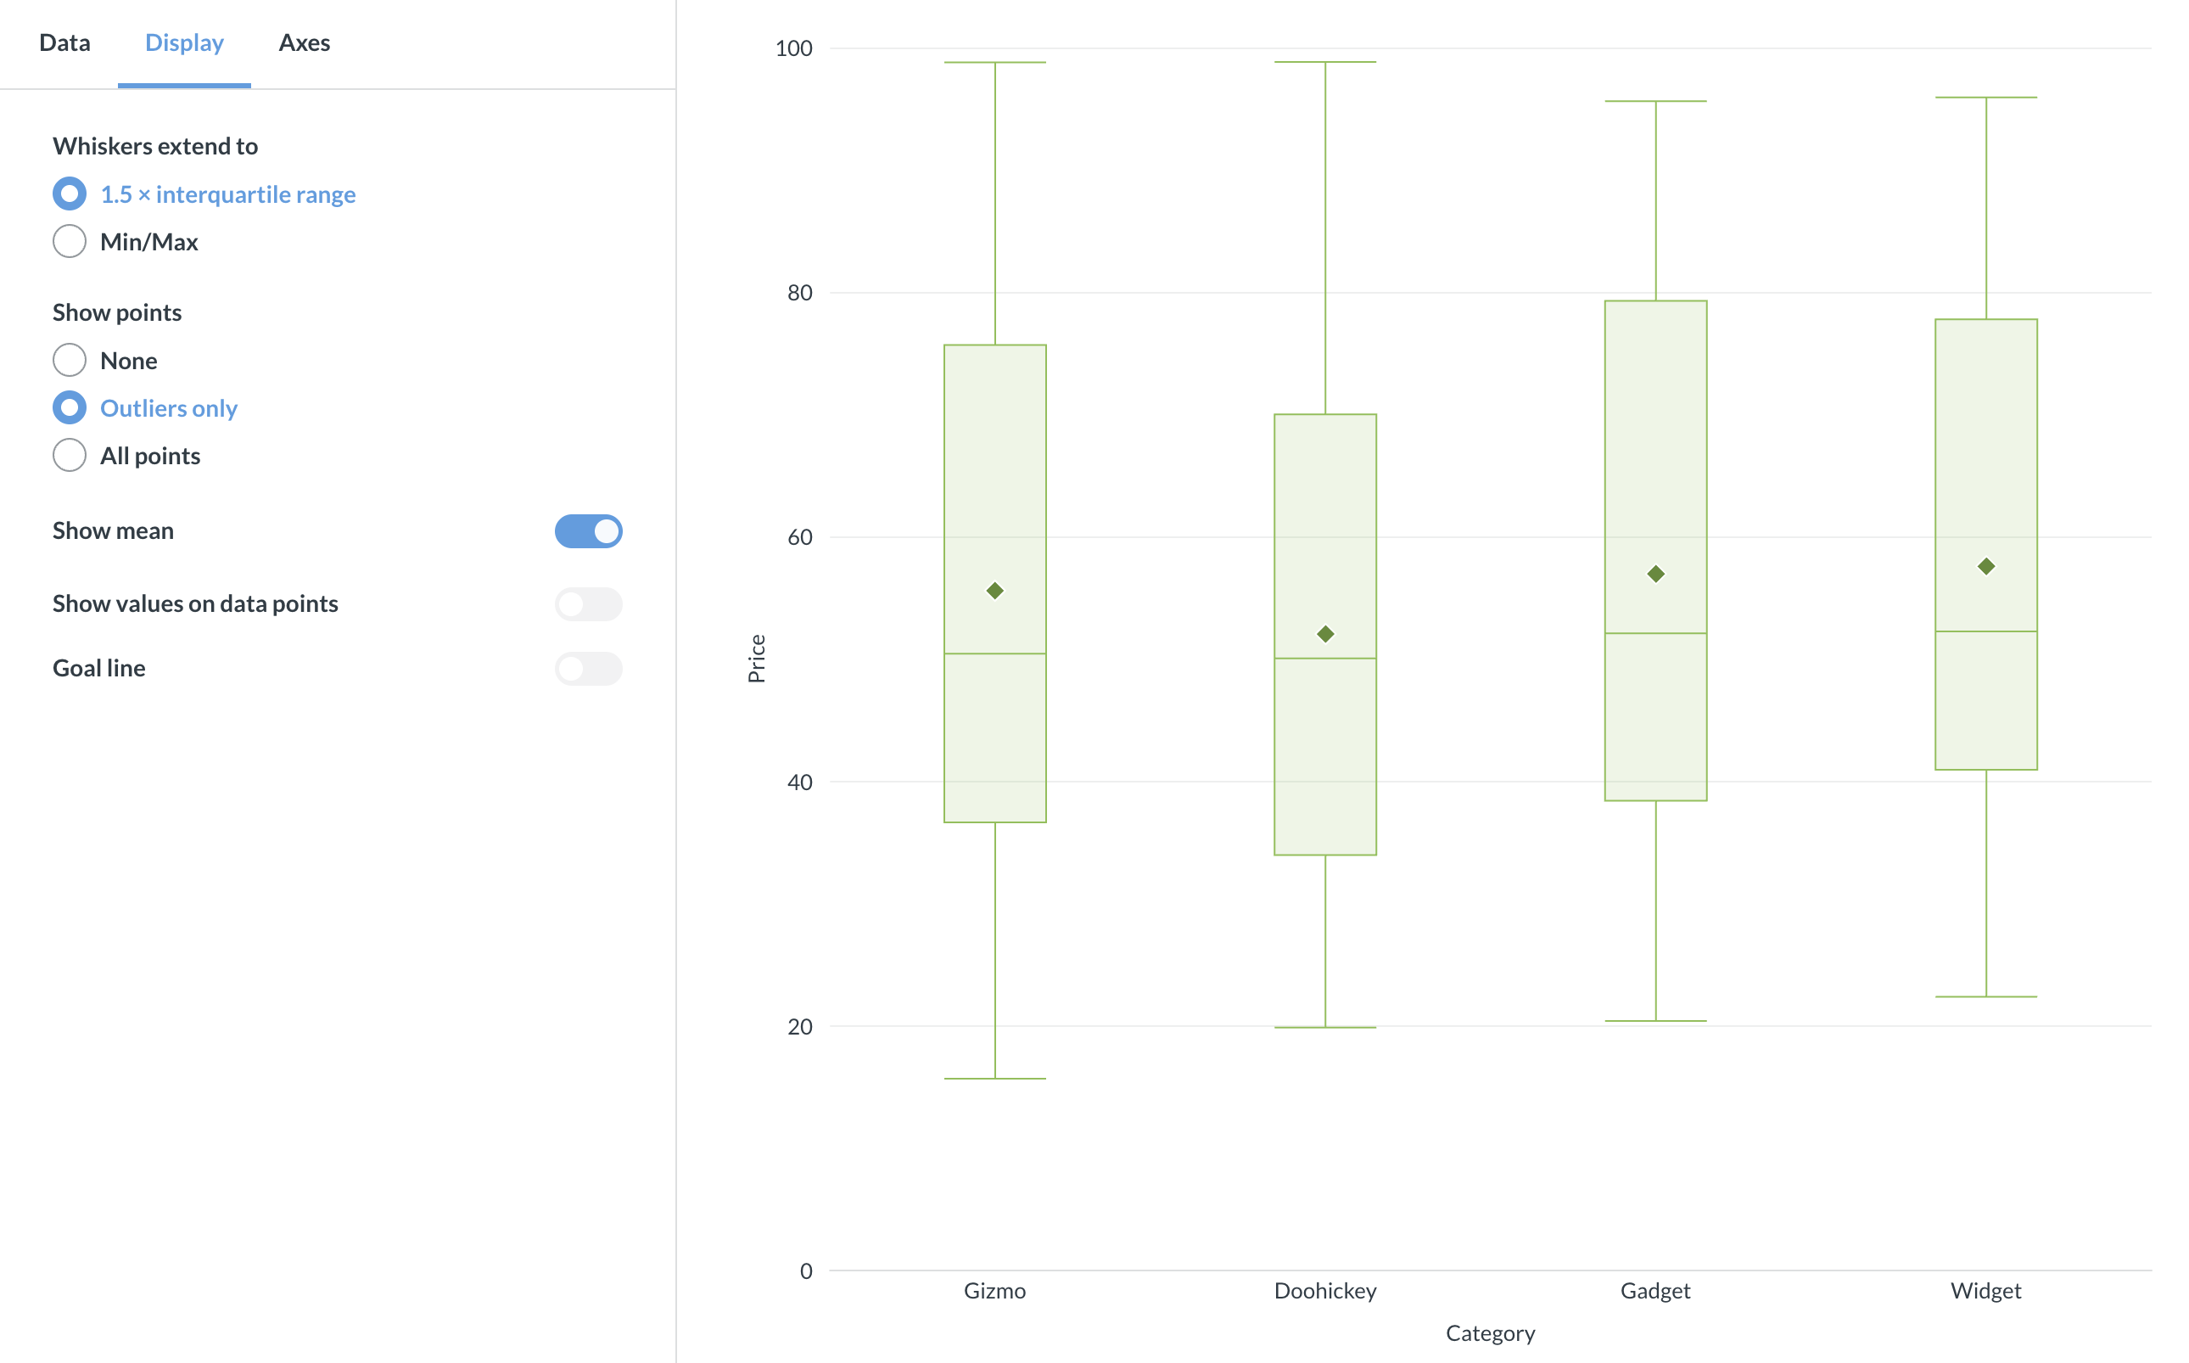Select None under Show points
The width and height of the screenshot is (2189, 1363).
[70, 360]
